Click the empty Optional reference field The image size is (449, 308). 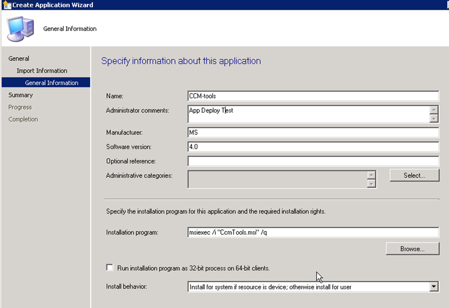click(x=313, y=161)
